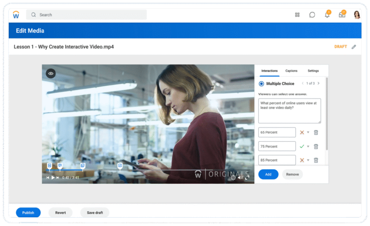
Task: Open the notifications bell
Action: (x=327, y=15)
